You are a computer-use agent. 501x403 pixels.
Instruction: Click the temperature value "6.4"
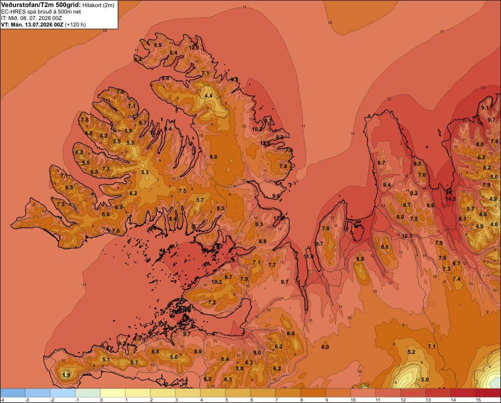[225, 359]
